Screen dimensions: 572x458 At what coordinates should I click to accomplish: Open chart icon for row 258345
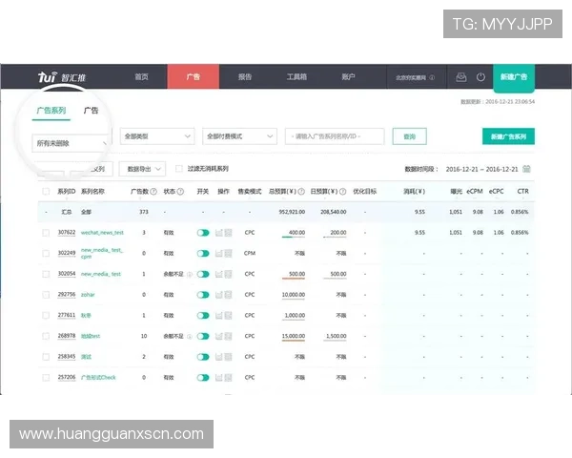219,357
